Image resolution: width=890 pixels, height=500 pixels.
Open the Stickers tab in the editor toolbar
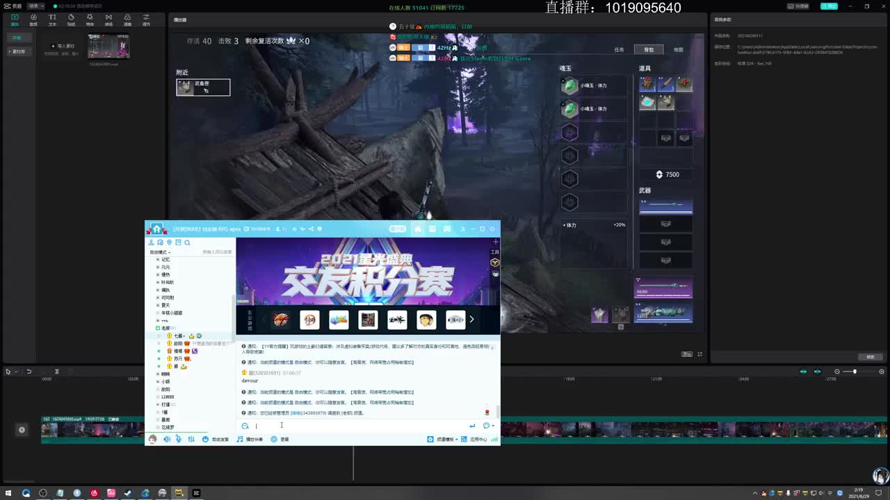[x=71, y=19]
